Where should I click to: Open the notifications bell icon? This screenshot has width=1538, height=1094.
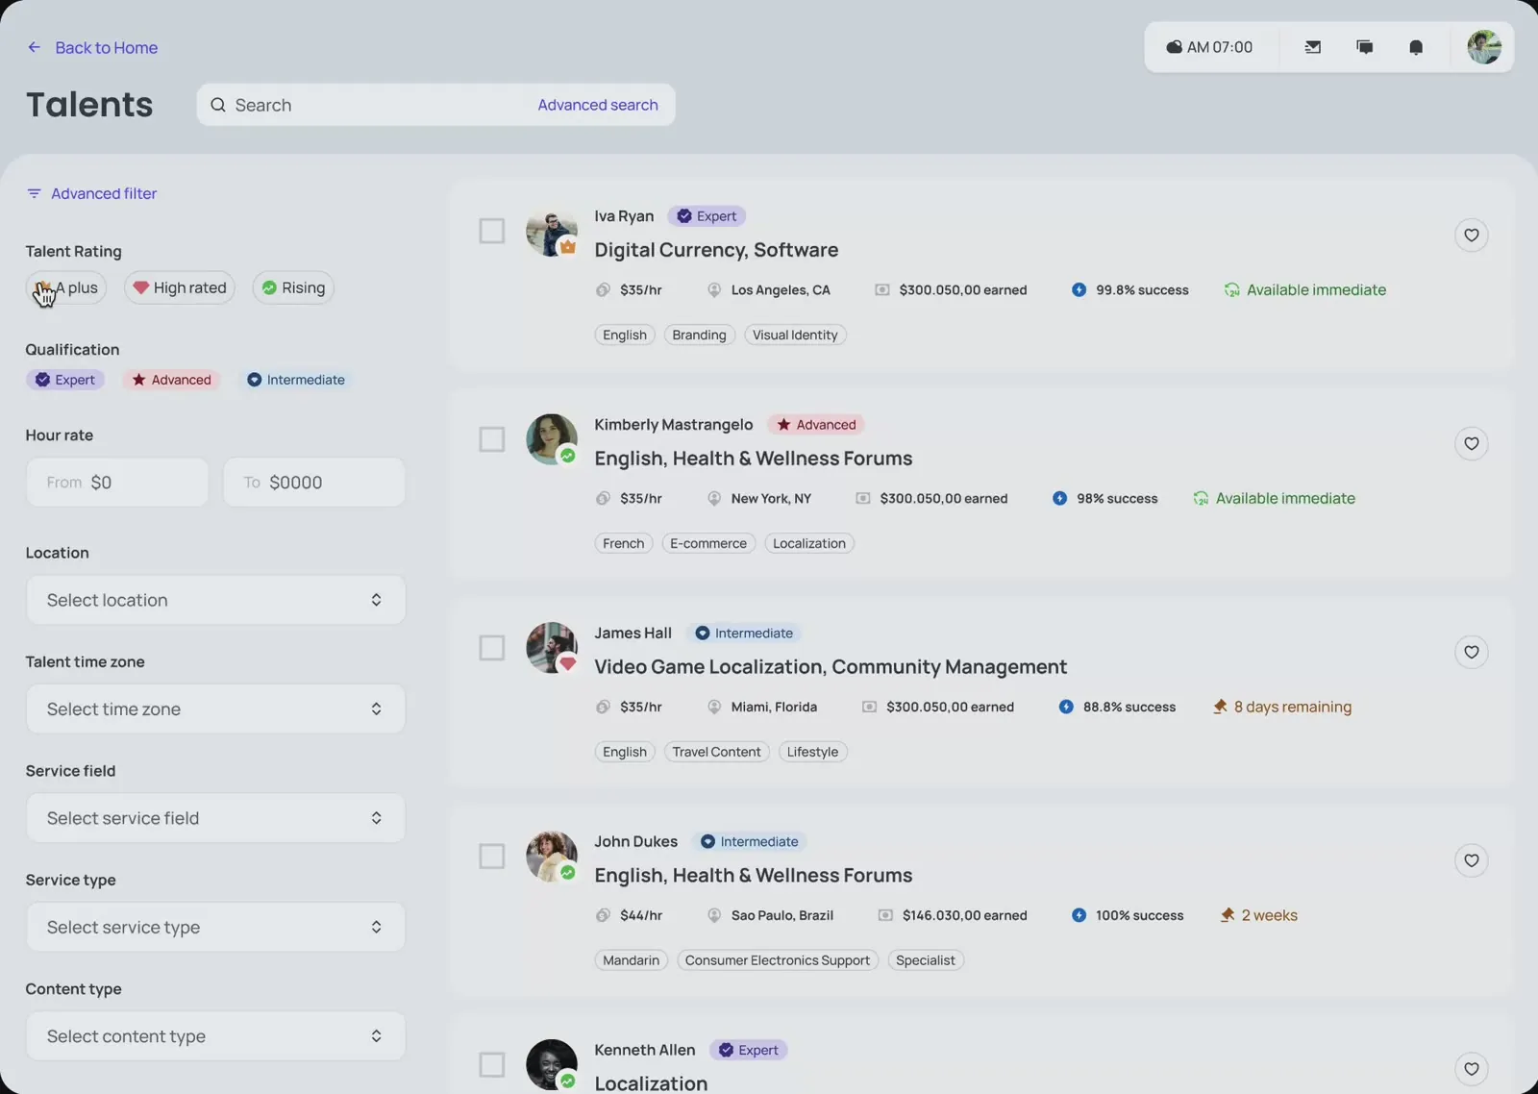[x=1416, y=47]
